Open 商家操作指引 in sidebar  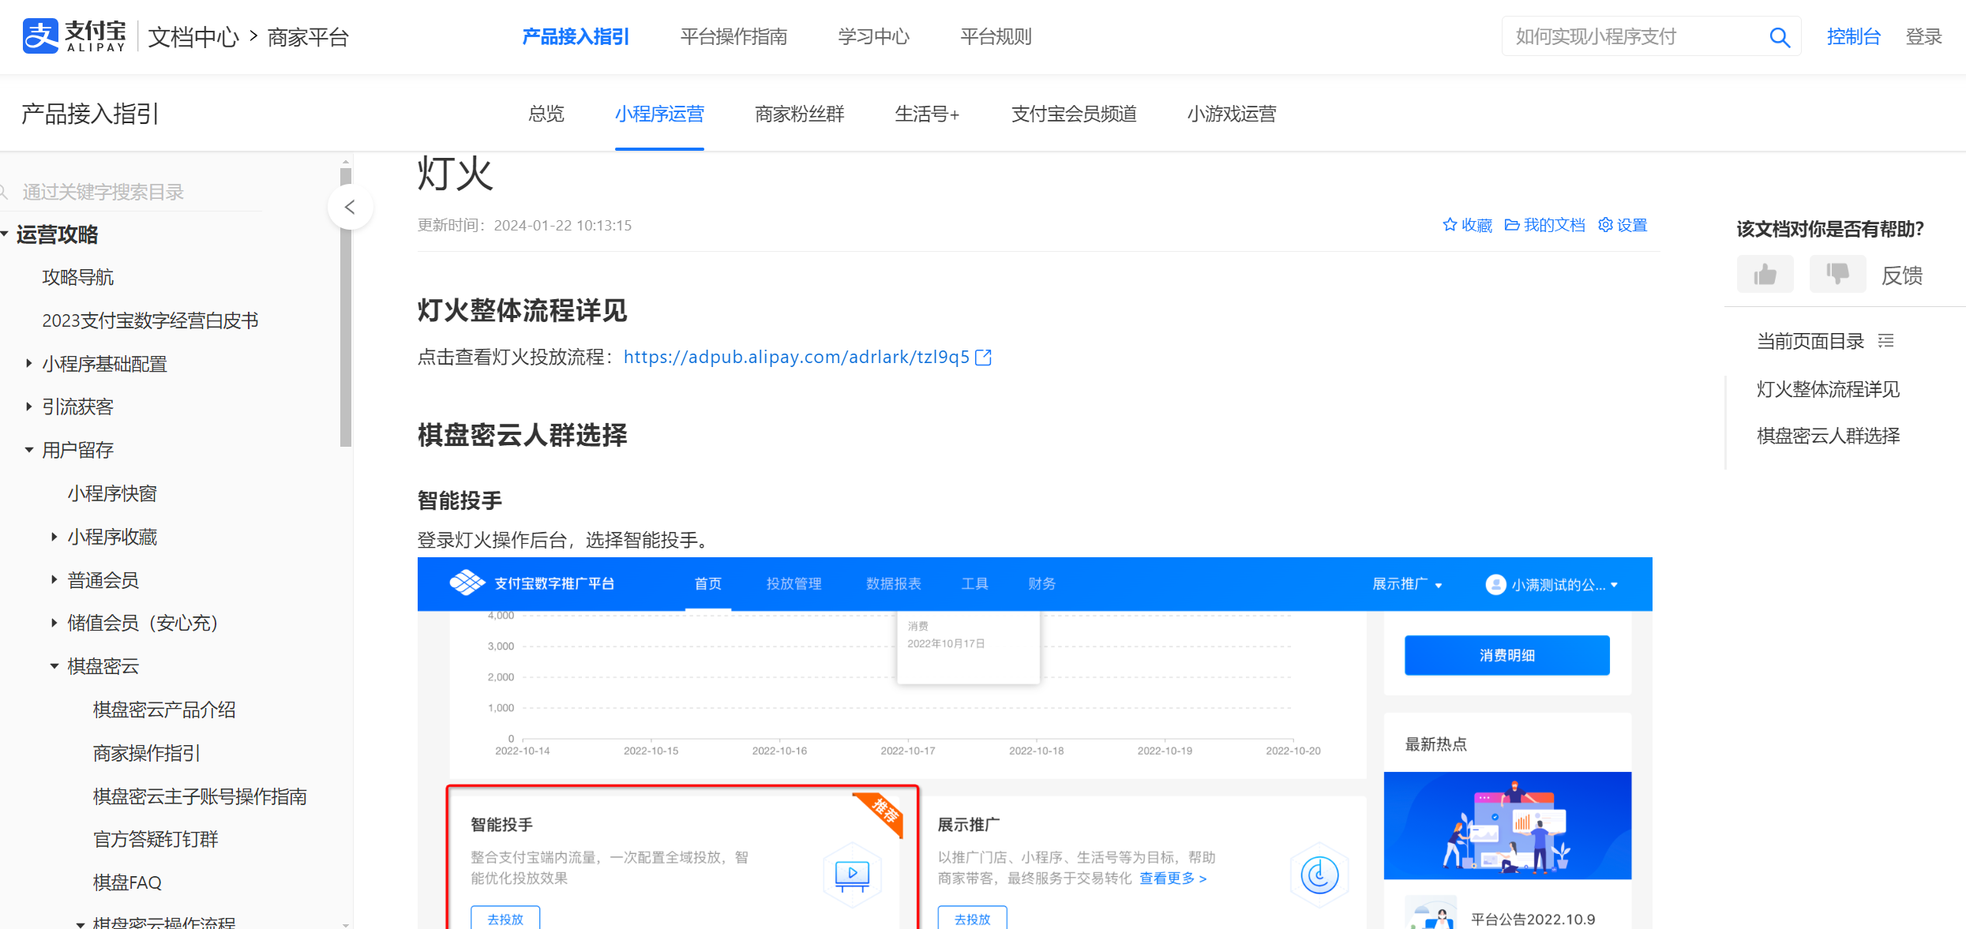click(x=146, y=753)
